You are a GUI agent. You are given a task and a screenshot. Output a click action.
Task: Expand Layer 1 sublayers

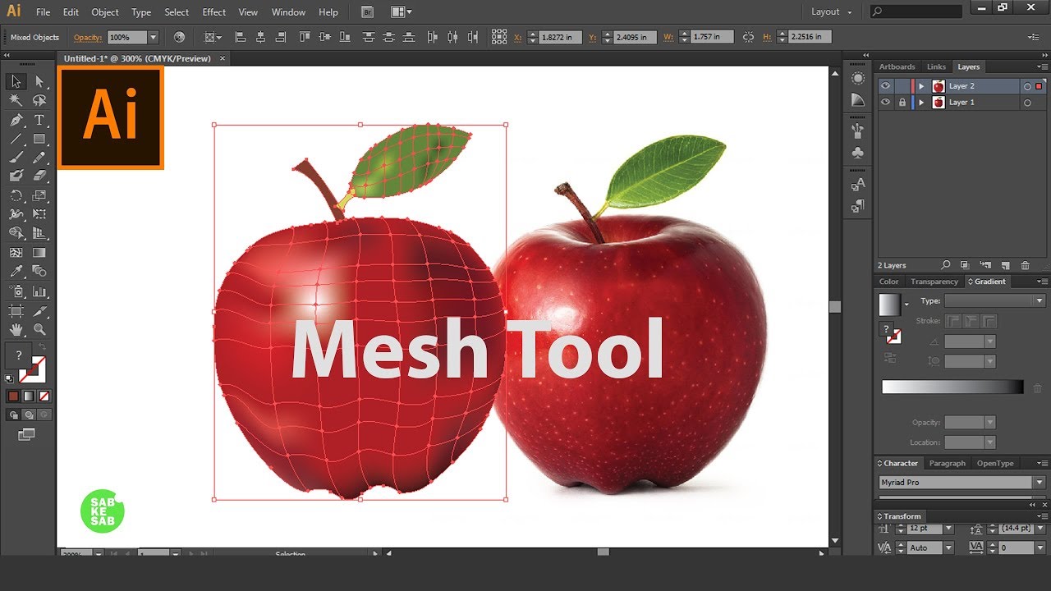(921, 103)
